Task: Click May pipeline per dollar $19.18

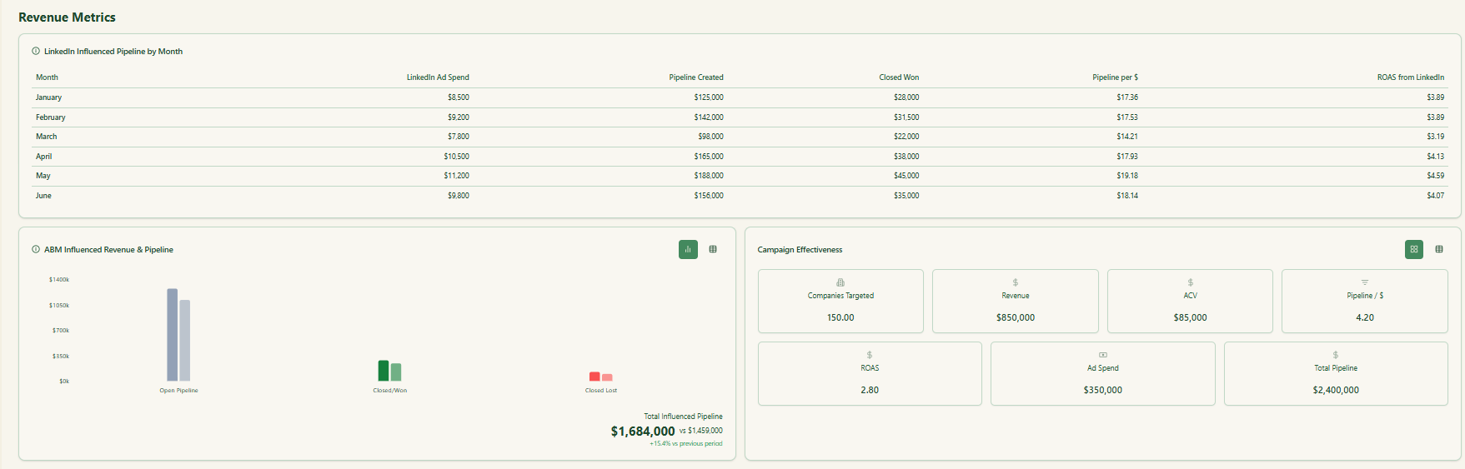Action: [x=1127, y=176]
